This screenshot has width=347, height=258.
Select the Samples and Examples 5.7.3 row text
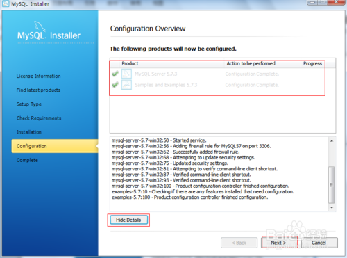166,85
